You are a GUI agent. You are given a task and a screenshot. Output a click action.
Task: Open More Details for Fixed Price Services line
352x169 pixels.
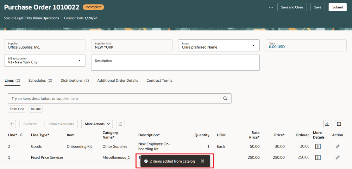(x=318, y=157)
